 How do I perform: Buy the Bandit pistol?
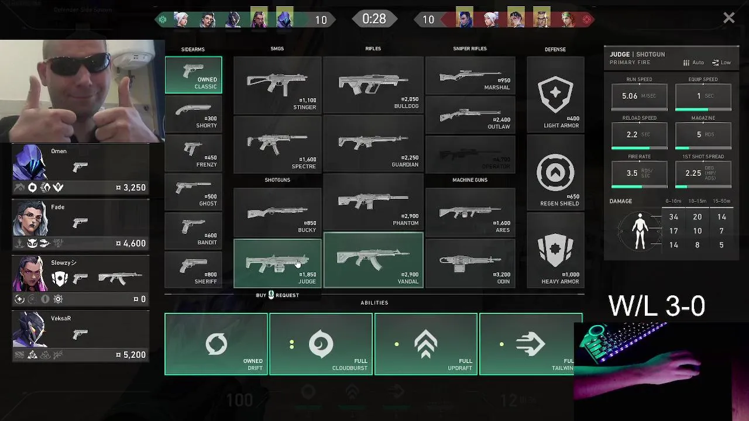(193, 230)
